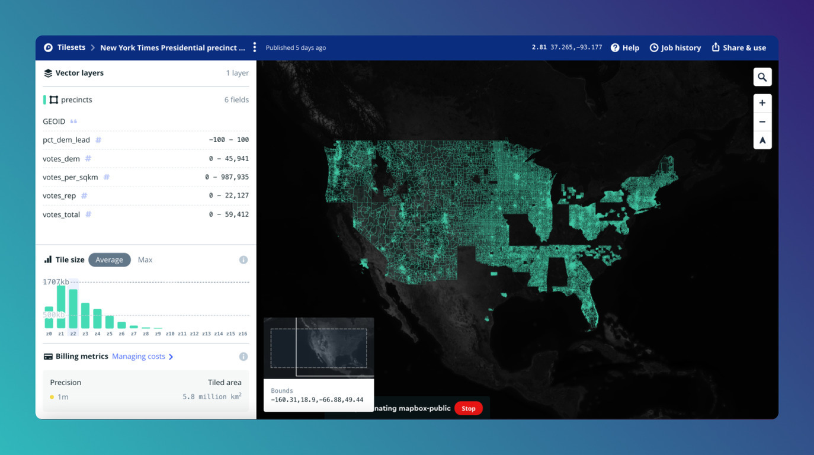
Task: Click the number icon beside votes_rep
Action: tap(84, 196)
